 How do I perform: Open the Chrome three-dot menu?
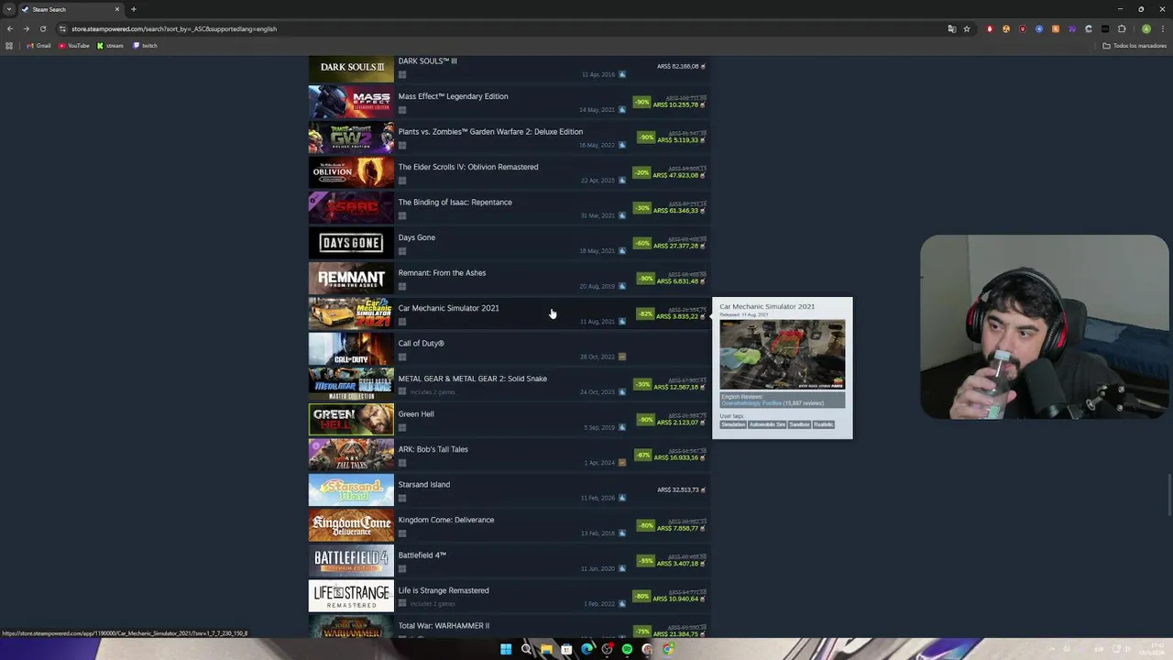pyautogui.click(x=1162, y=28)
